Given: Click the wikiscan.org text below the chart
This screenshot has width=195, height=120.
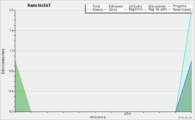Looking at the screenshot, I should [x=97, y=117].
